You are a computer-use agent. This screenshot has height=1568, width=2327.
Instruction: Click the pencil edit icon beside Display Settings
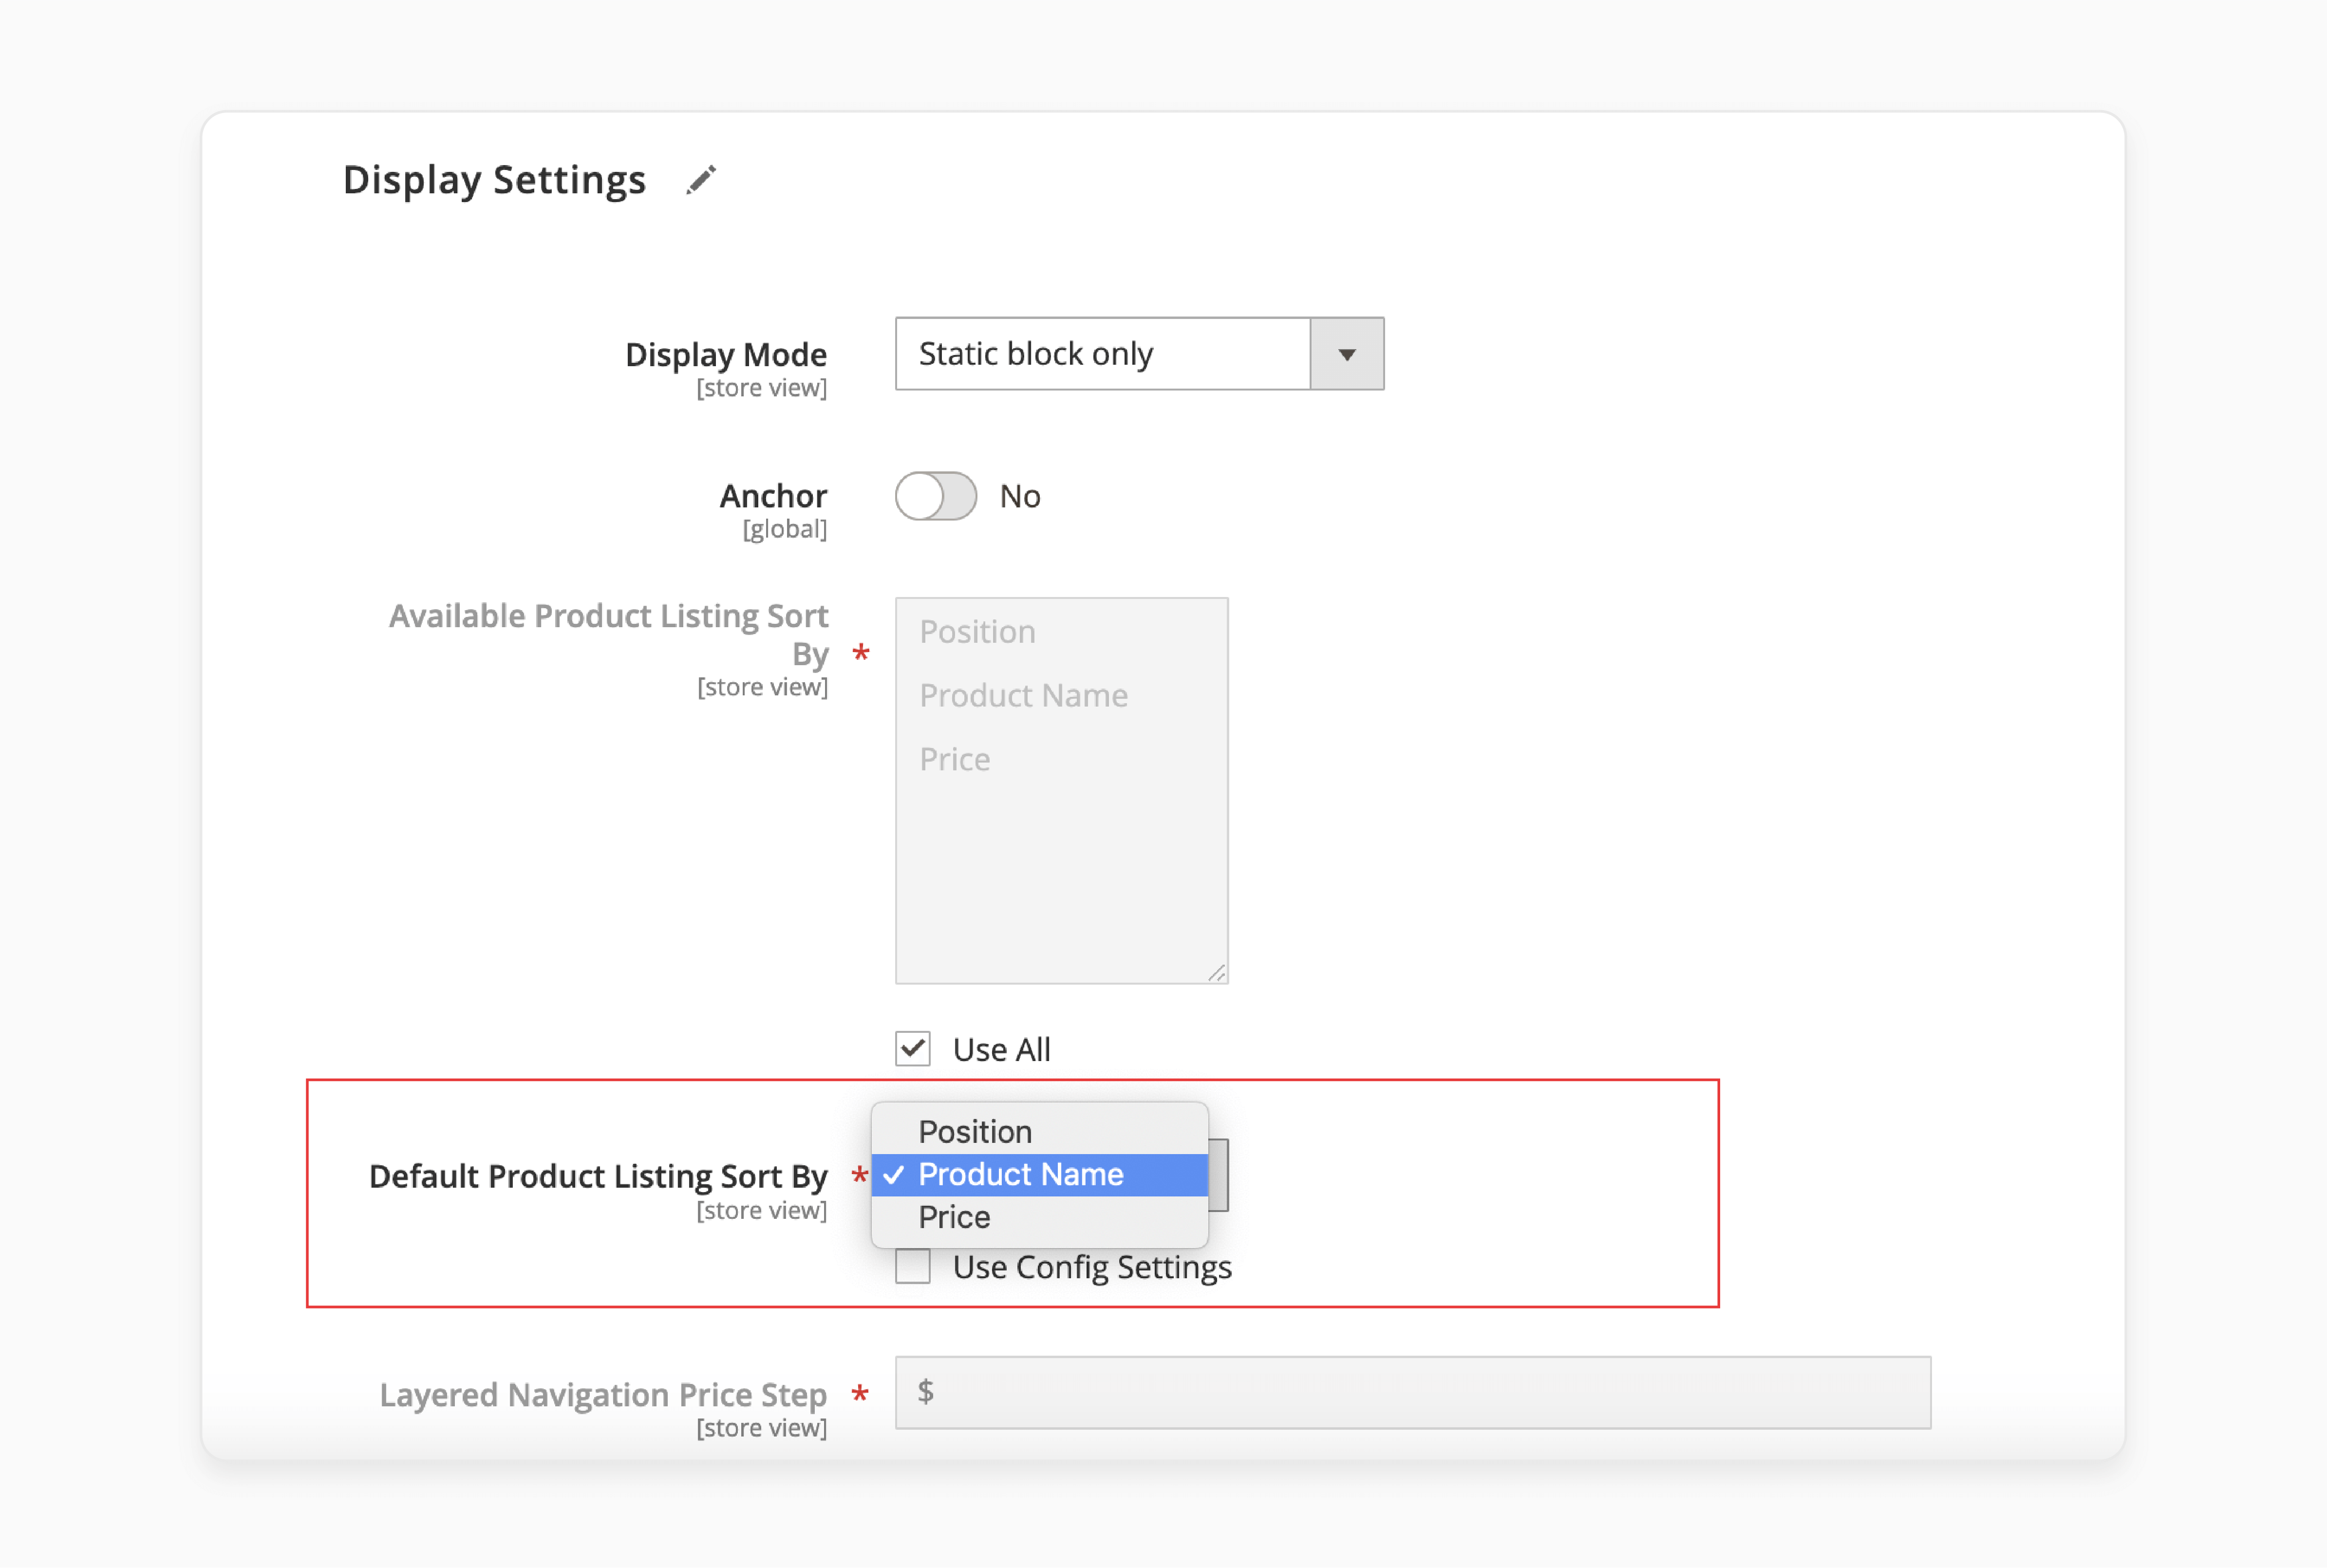pyautogui.click(x=701, y=180)
